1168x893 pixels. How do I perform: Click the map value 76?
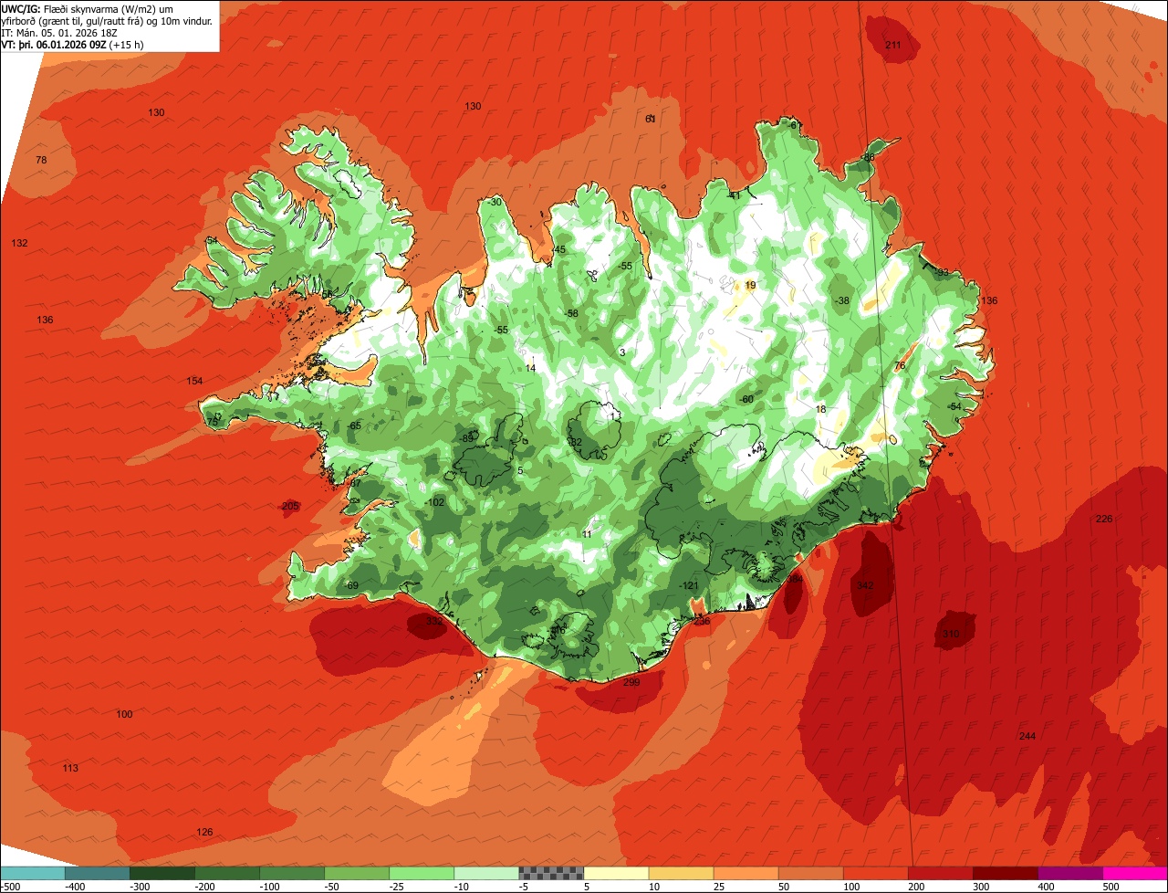899,365
